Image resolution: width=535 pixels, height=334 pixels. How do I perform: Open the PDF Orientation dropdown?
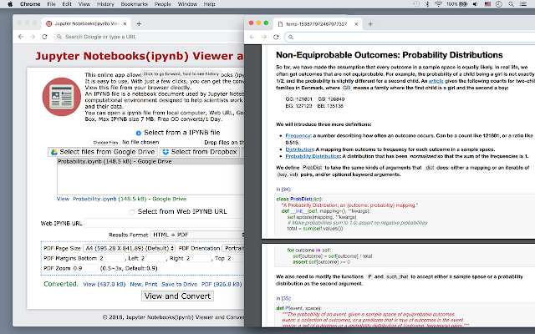(233, 248)
